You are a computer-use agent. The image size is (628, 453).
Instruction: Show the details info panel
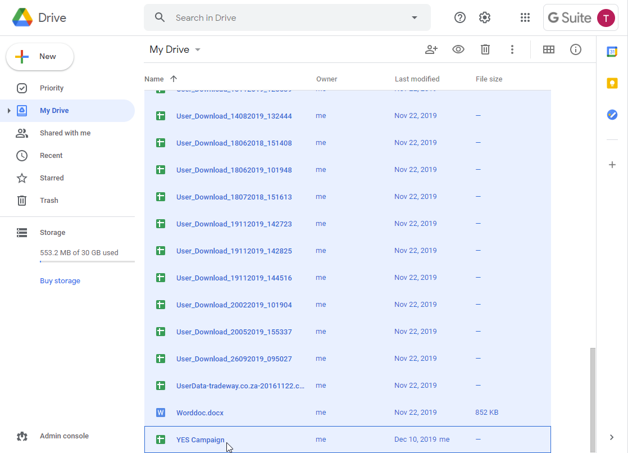pos(576,49)
